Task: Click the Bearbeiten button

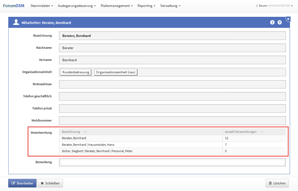Action: tap(22, 183)
